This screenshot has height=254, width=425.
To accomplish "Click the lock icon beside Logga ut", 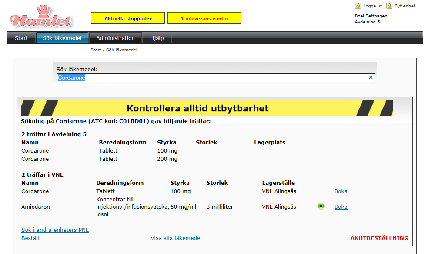I will click(358, 6).
